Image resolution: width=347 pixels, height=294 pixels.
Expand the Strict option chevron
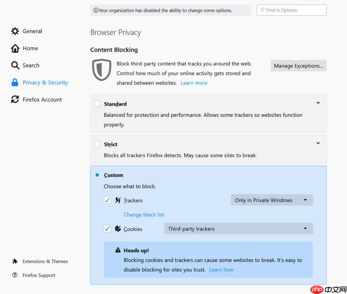[x=318, y=143]
